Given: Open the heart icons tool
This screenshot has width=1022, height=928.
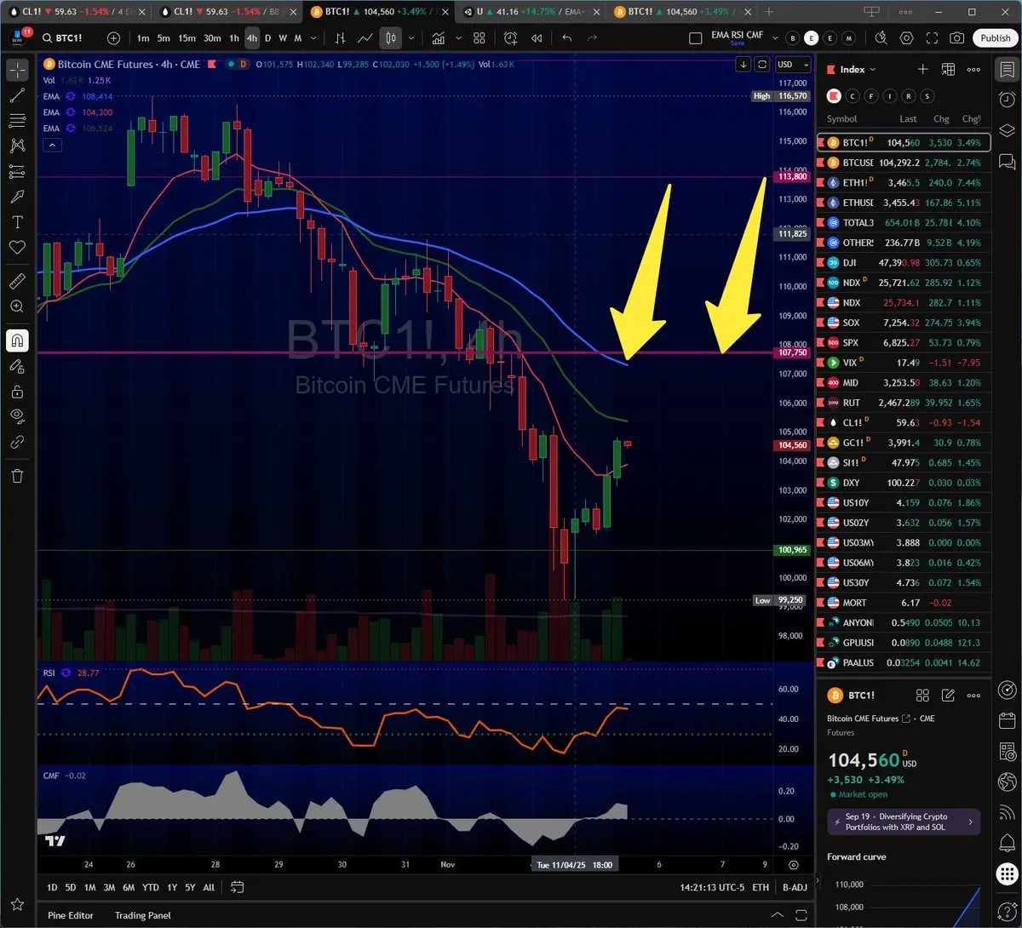Looking at the screenshot, I should (x=17, y=248).
